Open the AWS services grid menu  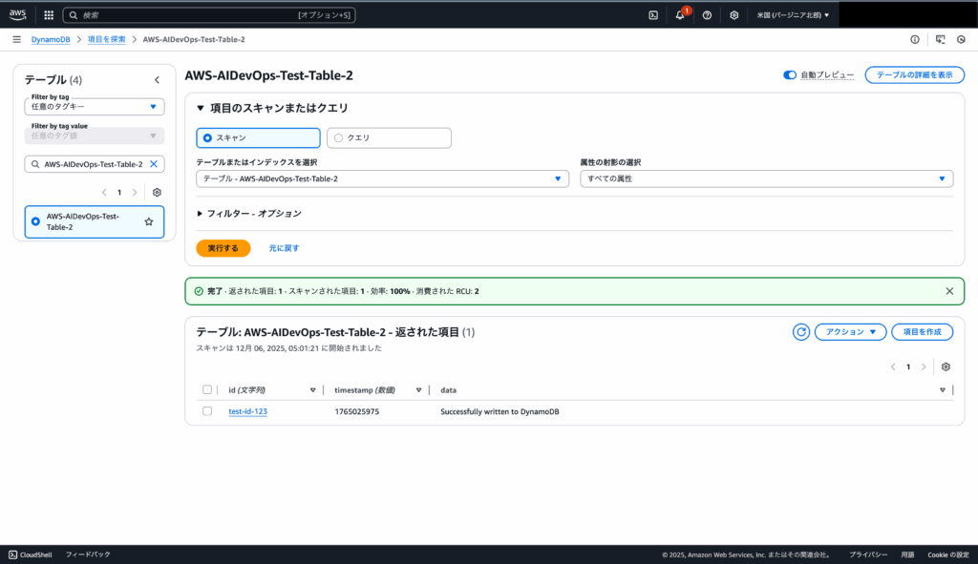[49, 15]
